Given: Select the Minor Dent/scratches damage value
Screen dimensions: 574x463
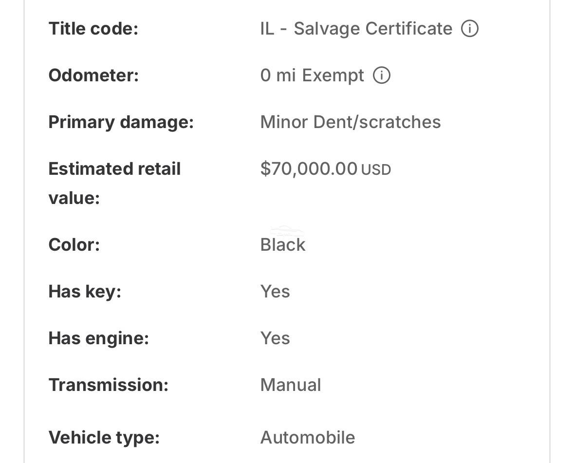Looking at the screenshot, I should (x=351, y=122).
